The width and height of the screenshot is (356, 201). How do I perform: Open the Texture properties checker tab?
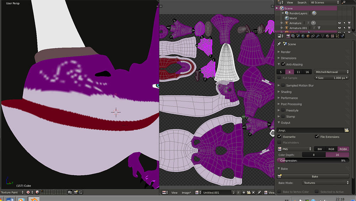[333, 36]
